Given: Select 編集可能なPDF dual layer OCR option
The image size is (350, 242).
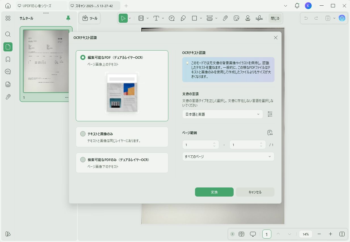Looking at the screenshot, I should pyautogui.click(x=122, y=86).
